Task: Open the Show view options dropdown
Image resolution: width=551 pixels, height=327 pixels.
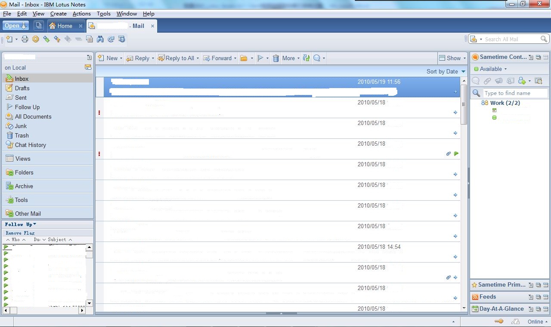Action: pos(453,58)
